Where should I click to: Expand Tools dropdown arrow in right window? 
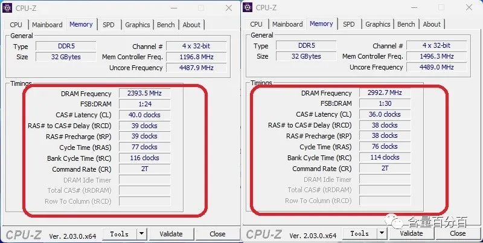tap(382, 233)
